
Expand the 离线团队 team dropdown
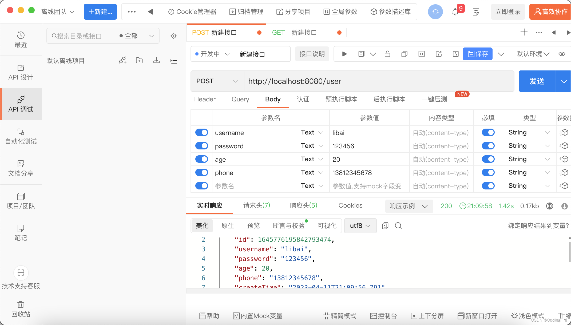pos(58,12)
